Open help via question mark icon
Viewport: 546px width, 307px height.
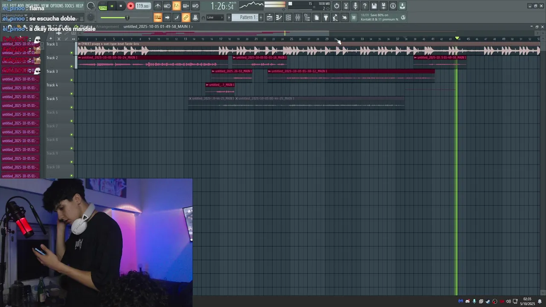[x=365, y=6]
